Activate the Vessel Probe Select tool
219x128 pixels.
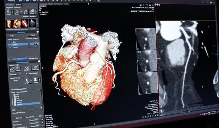[x=12, y=69]
